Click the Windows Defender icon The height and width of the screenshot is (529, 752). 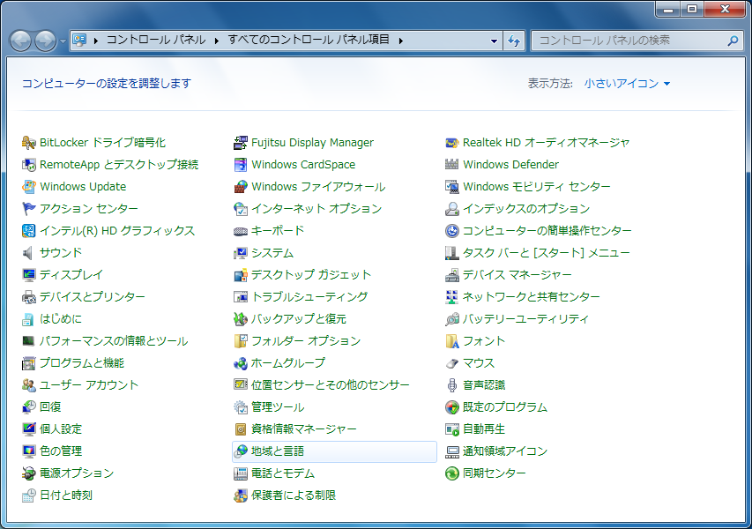452,165
